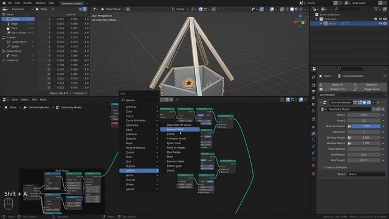
Task: Click the Add menu search field
Action: (139, 100)
